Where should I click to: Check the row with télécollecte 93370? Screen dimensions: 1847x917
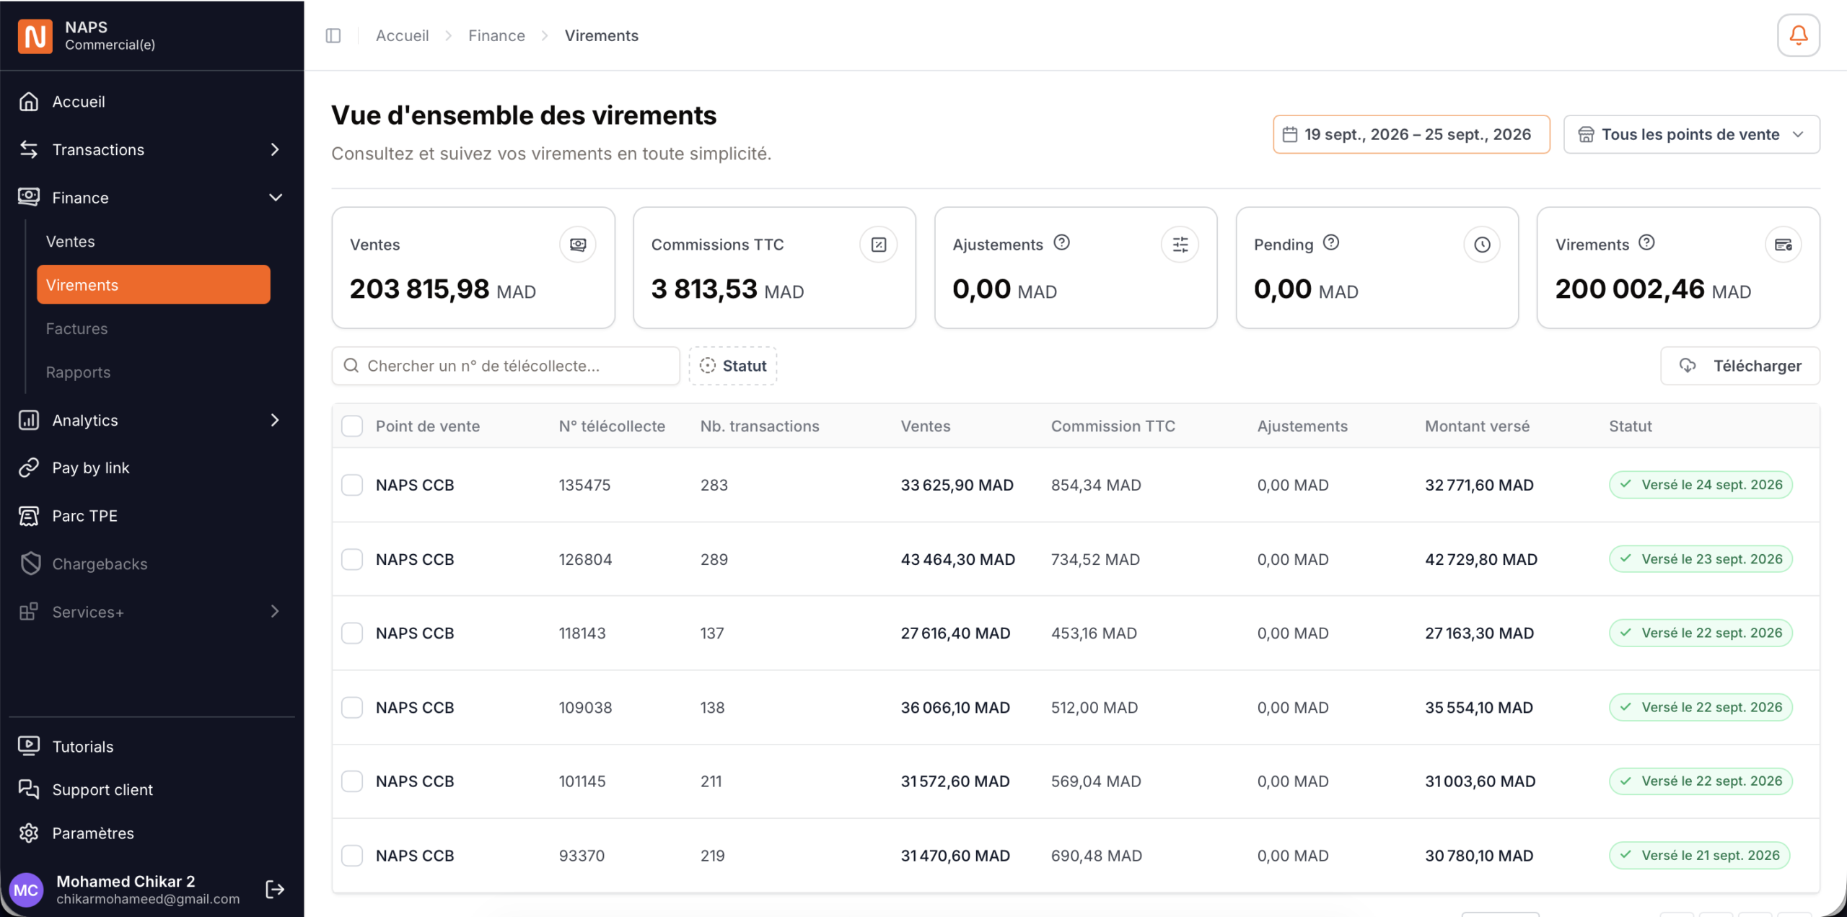click(x=352, y=855)
